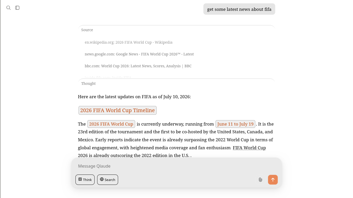Image resolution: width=353 pixels, height=198 pixels.
Task: Click the June 11 to July 19 tag
Action: [235, 124]
